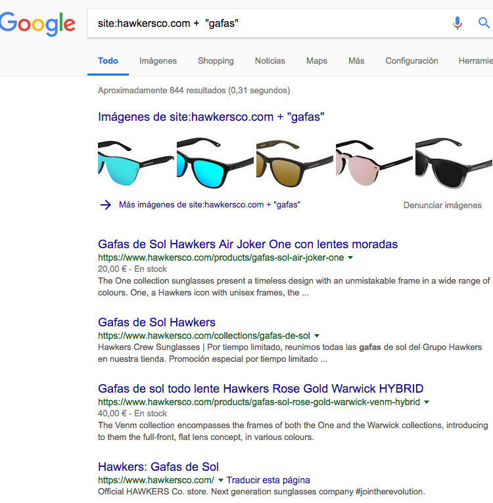This screenshot has height=503, width=493.
Task: Open the dark black-lens sunglasses thumbnail
Action: coord(454,163)
